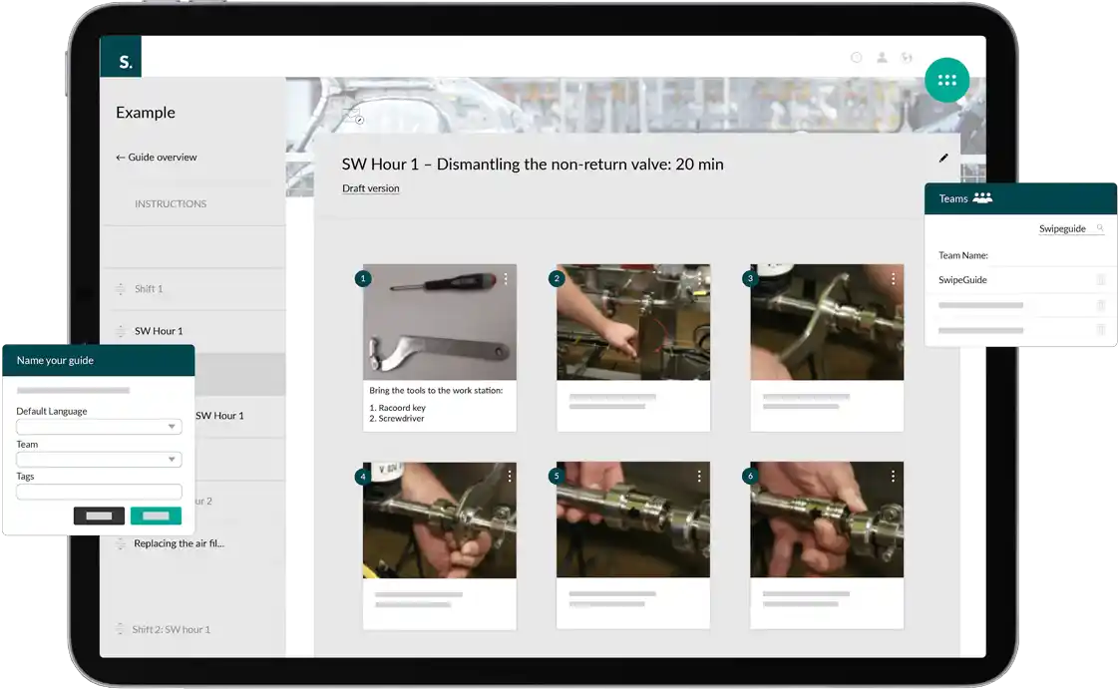Image resolution: width=1120 pixels, height=689 pixels.
Task: Click the SwipeGuide S. logo
Action: point(121,57)
